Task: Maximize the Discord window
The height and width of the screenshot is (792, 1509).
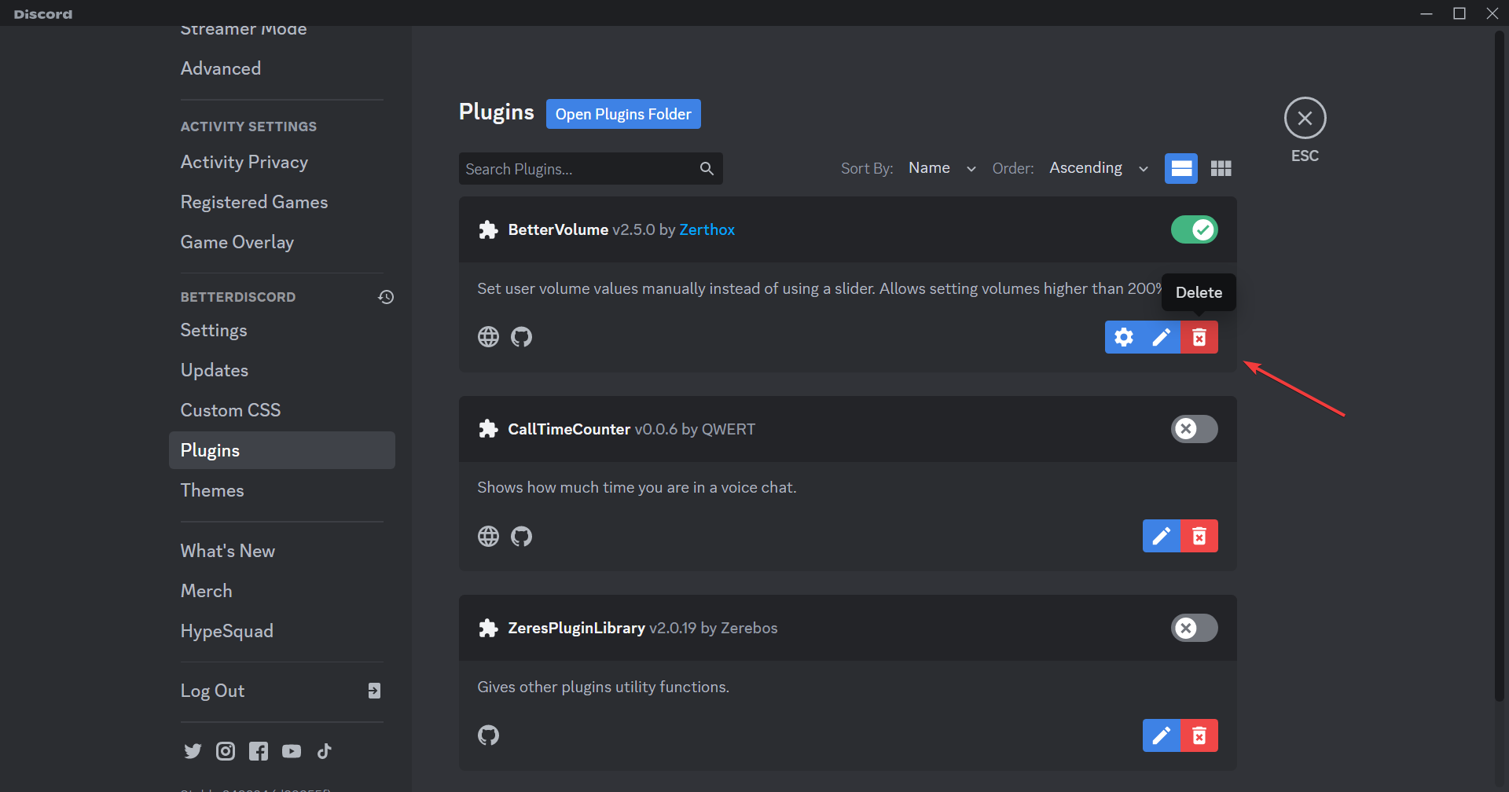Action: (1459, 13)
